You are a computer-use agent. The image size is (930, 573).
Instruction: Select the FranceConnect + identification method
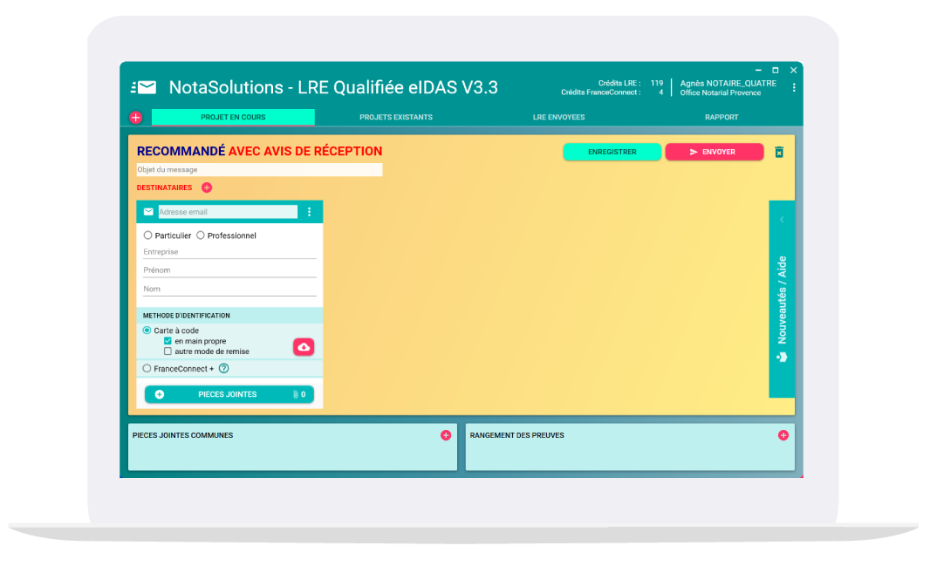[147, 368]
